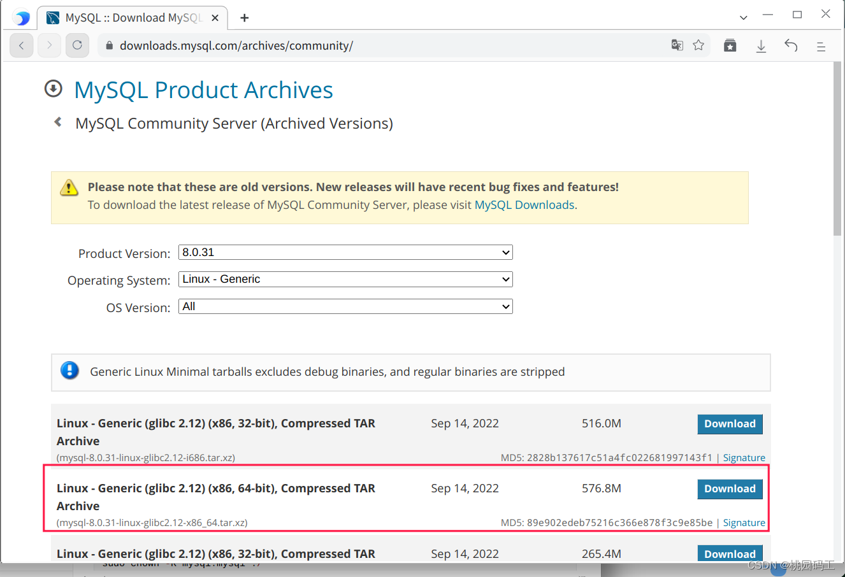Click the 265.4M file size value
This screenshot has height=577, width=845.
click(602, 554)
